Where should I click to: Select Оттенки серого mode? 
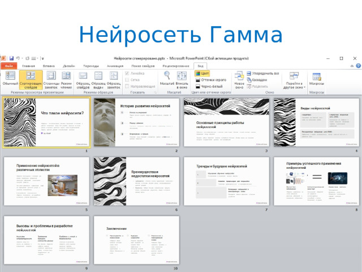point(211,80)
